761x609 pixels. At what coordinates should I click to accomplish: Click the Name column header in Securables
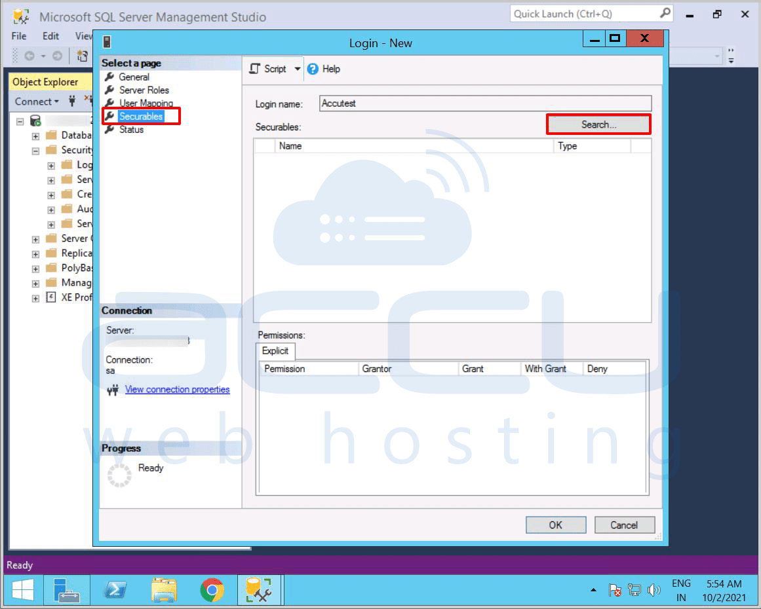(414, 146)
